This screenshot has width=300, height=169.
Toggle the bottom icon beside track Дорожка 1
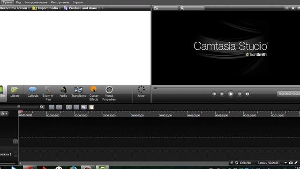point(15,156)
